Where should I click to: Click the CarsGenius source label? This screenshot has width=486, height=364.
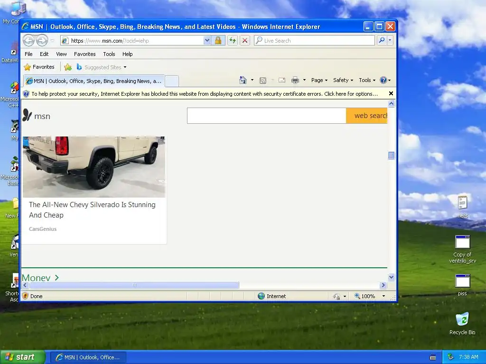point(43,229)
